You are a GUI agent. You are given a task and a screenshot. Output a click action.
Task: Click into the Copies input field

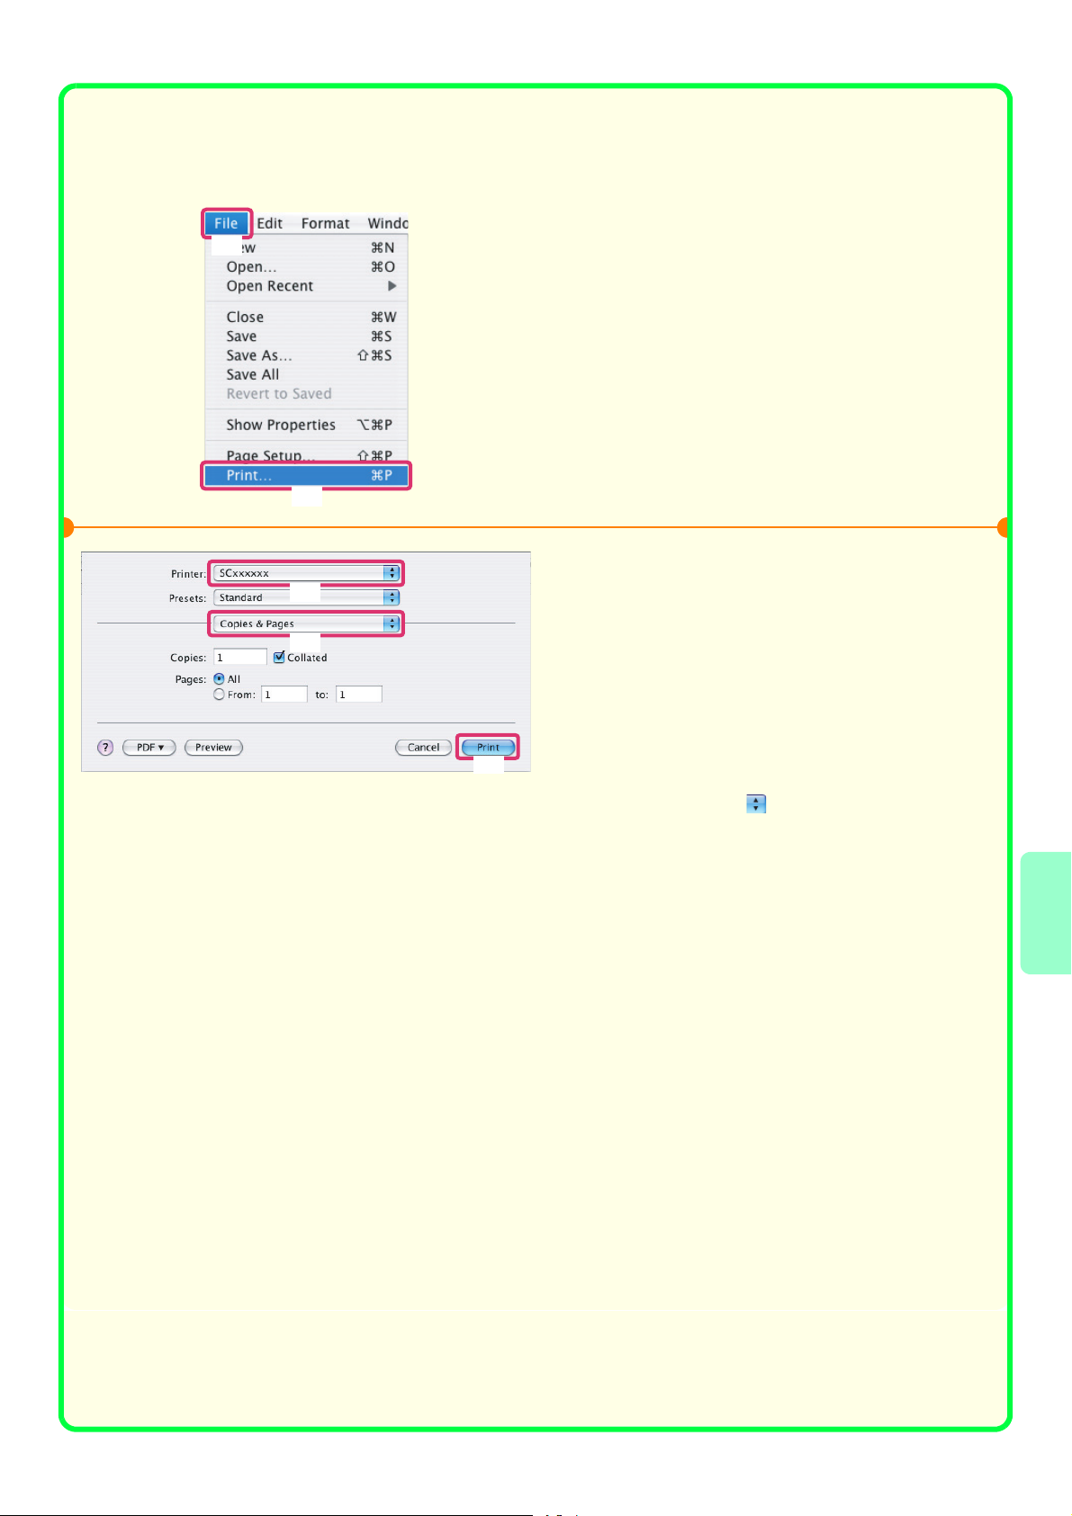pyautogui.click(x=239, y=658)
